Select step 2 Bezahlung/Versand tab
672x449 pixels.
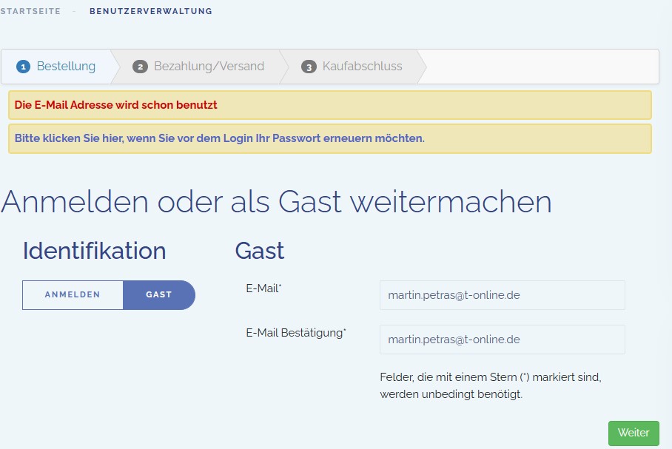tap(199, 67)
